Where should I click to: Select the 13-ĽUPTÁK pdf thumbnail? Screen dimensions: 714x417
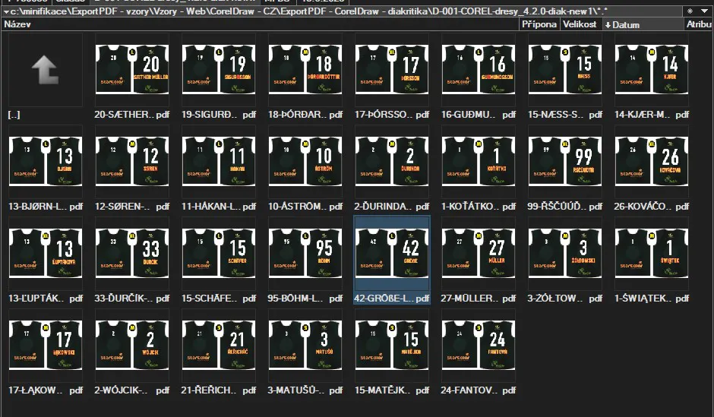click(46, 254)
